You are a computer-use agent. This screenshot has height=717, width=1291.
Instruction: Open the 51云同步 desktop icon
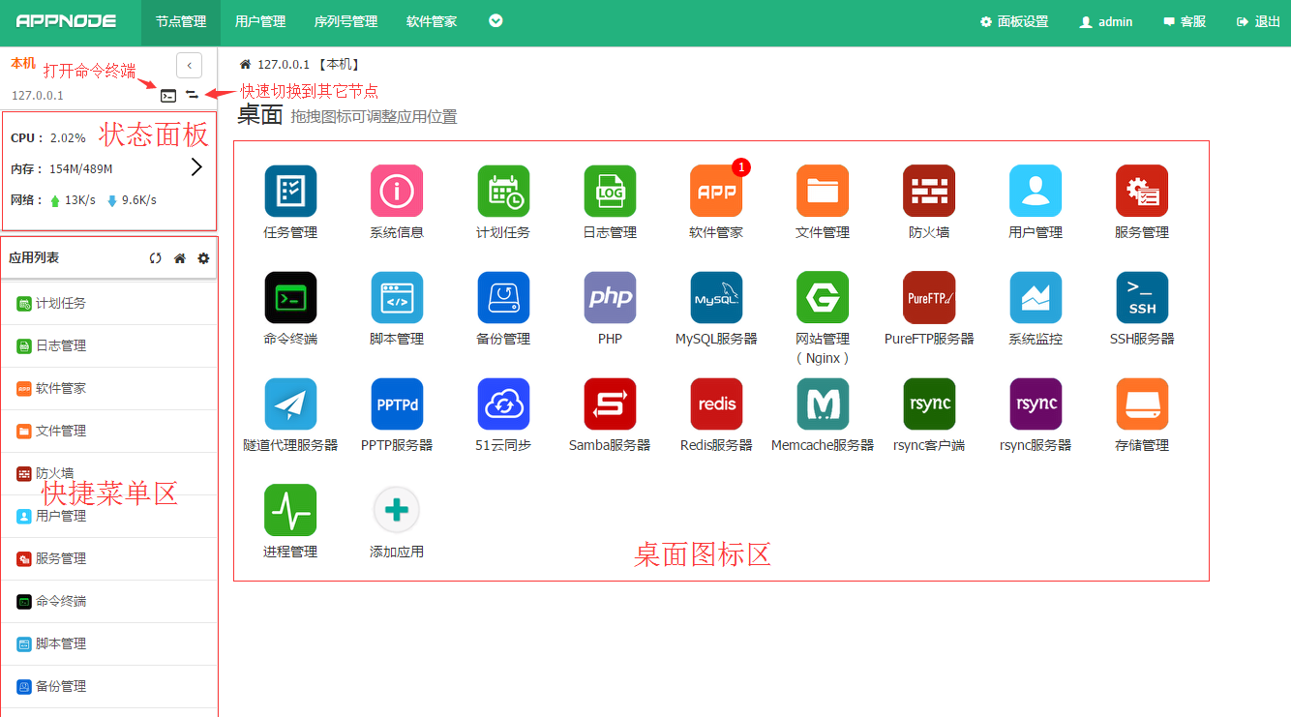[503, 403]
